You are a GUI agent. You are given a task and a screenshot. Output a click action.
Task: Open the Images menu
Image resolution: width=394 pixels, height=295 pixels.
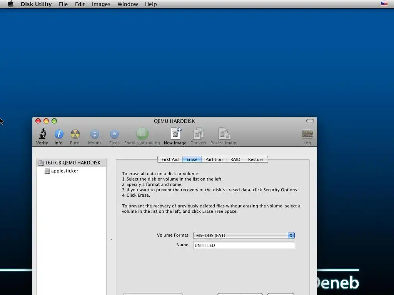click(x=101, y=4)
